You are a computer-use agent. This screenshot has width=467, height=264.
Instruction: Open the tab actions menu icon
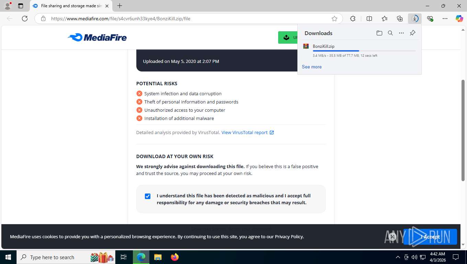pos(21,6)
